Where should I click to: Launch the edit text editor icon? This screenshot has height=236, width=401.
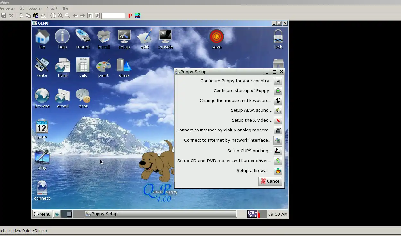click(x=145, y=39)
